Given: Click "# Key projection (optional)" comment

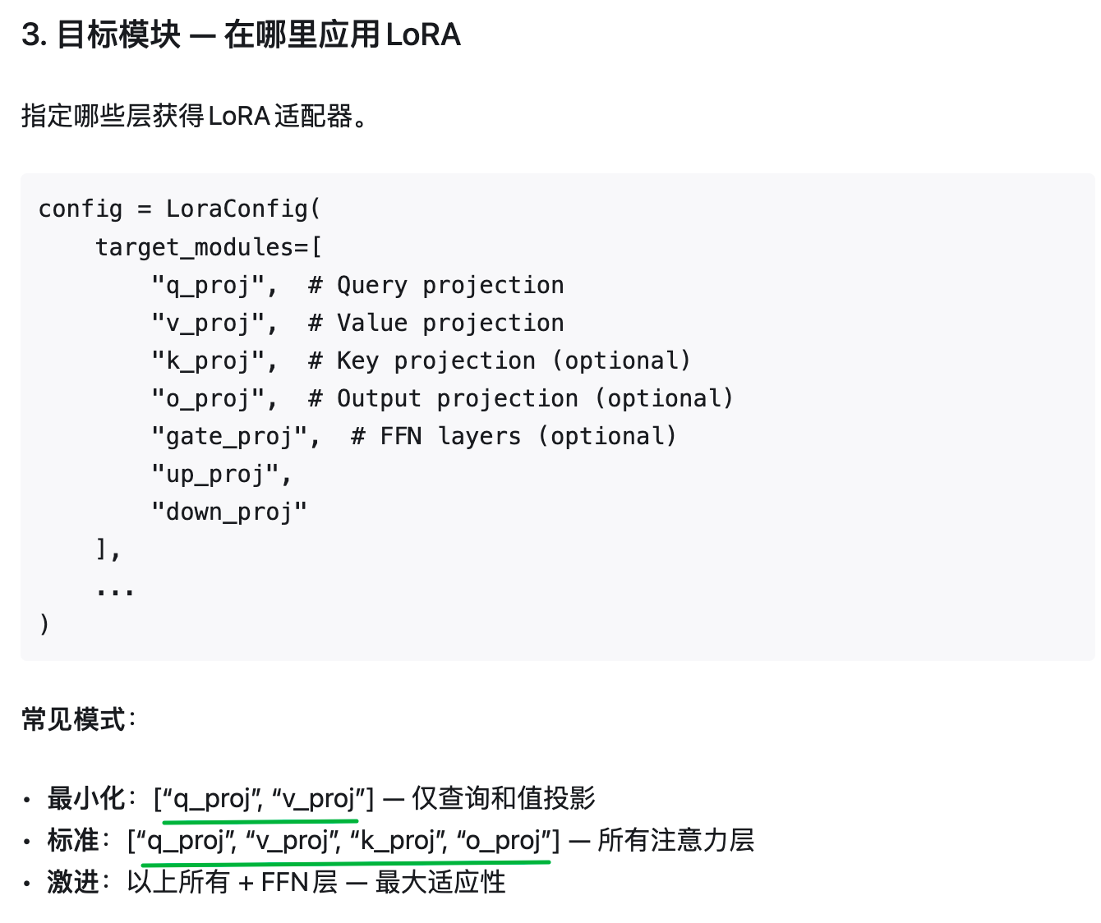Looking at the screenshot, I should pyautogui.click(x=500, y=360).
